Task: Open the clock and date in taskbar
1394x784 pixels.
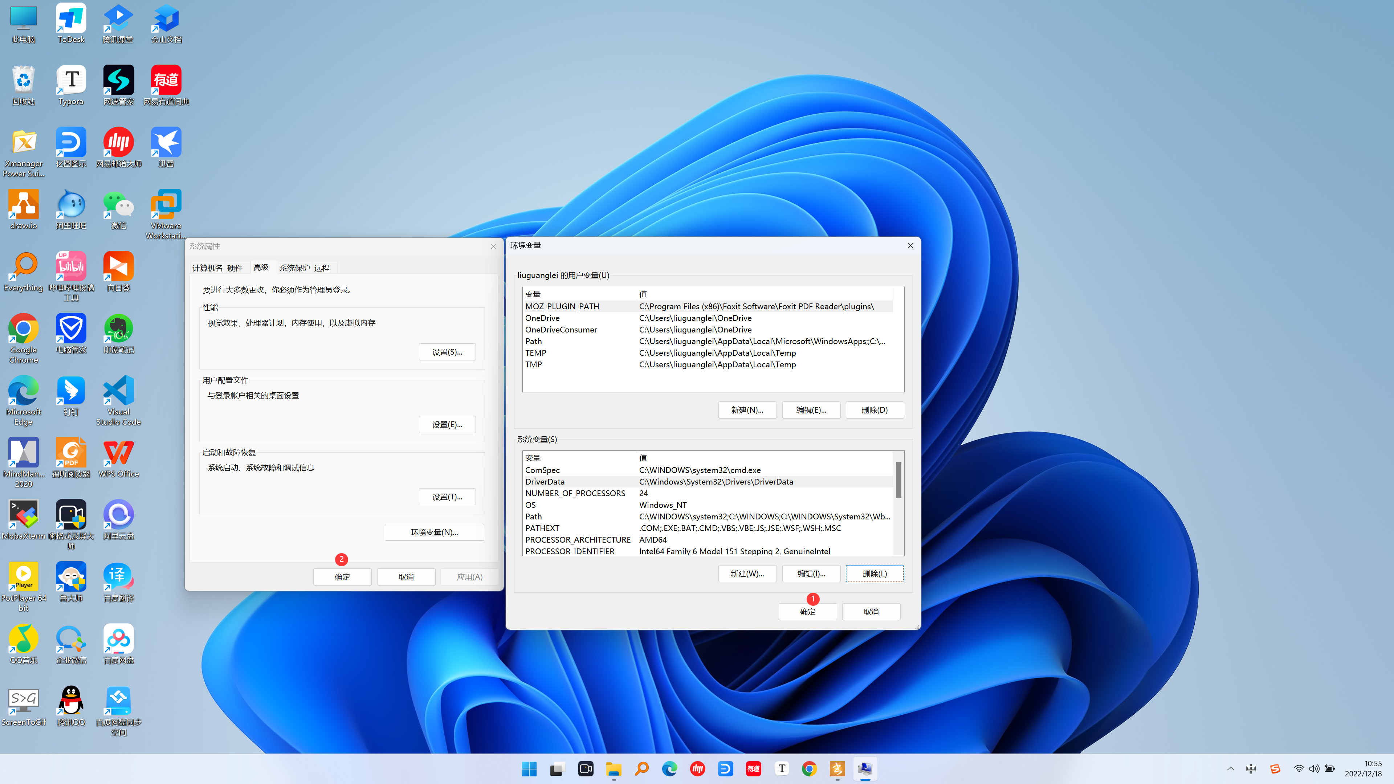Action: (x=1363, y=769)
